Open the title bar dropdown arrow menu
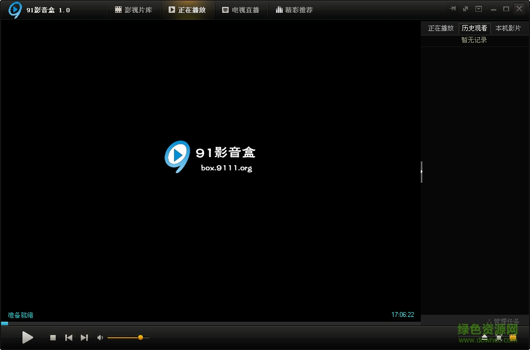Viewport: 530px width, 350px height. coord(478,9)
